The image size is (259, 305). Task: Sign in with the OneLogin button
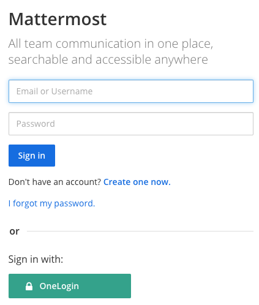pyautogui.click(x=70, y=286)
